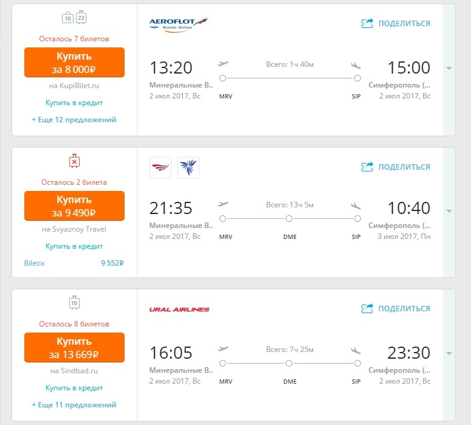Click the Ural Airlines logo
Image resolution: width=471 pixels, height=425 pixels.
point(179,309)
